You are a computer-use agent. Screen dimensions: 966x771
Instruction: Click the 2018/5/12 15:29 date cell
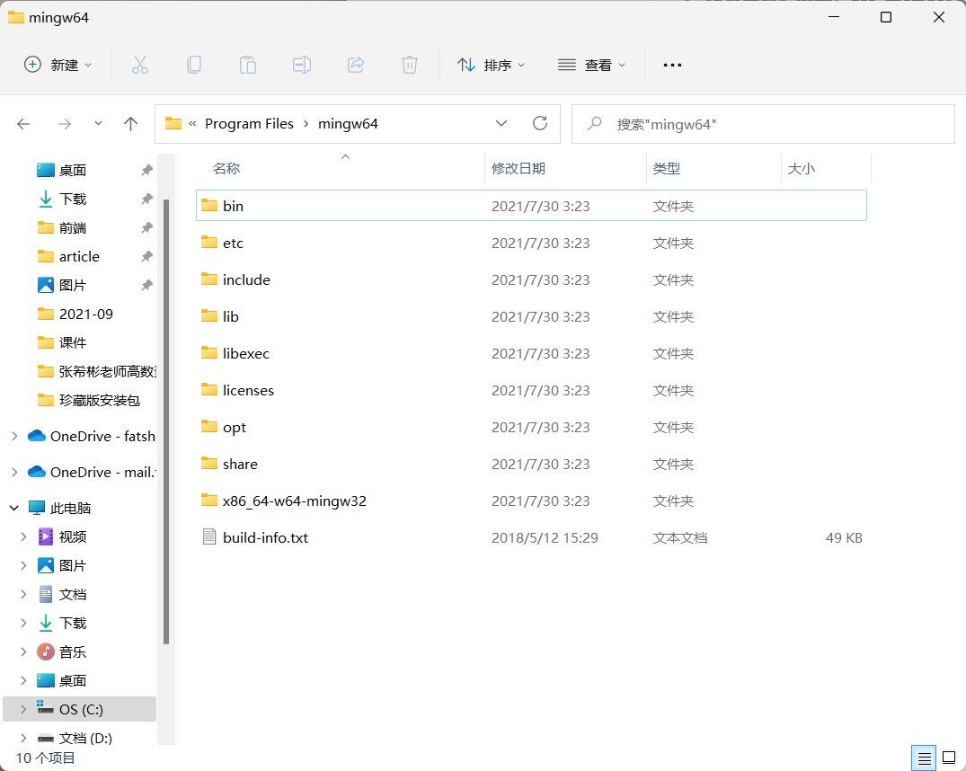click(x=545, y=537)
